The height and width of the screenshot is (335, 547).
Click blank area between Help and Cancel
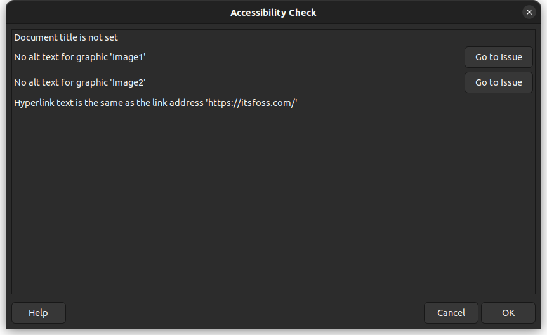244,313
